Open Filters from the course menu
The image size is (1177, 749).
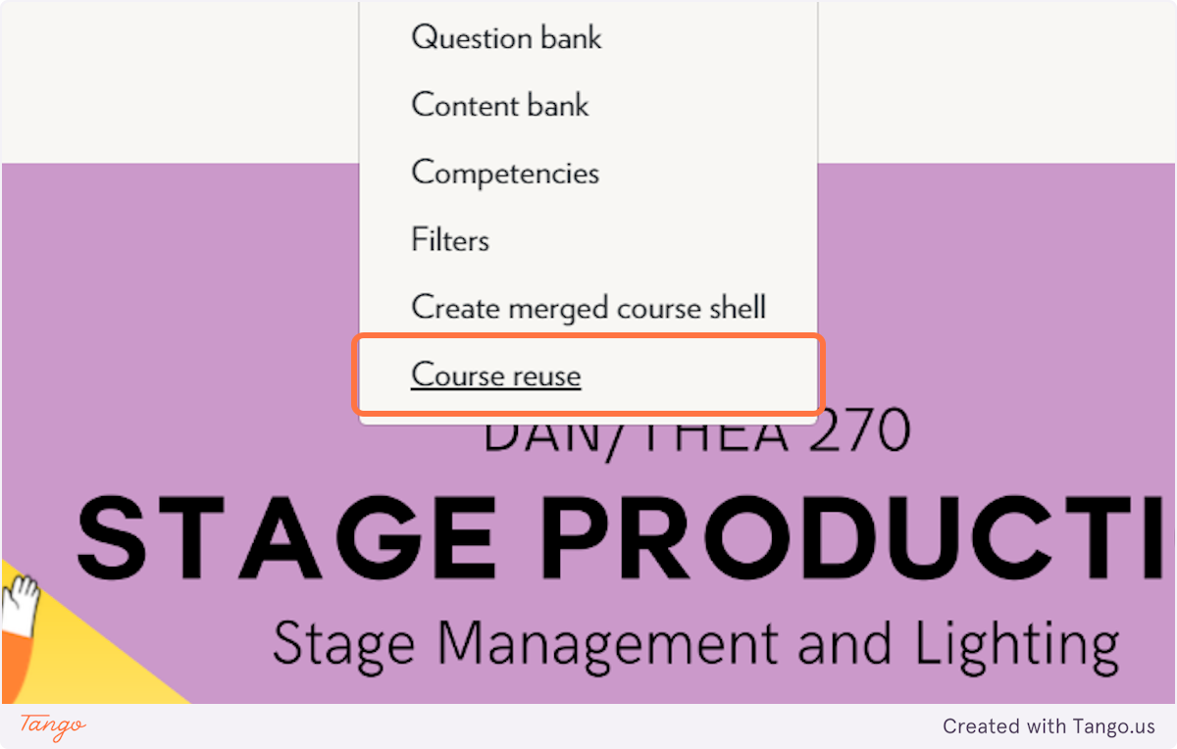450,240
